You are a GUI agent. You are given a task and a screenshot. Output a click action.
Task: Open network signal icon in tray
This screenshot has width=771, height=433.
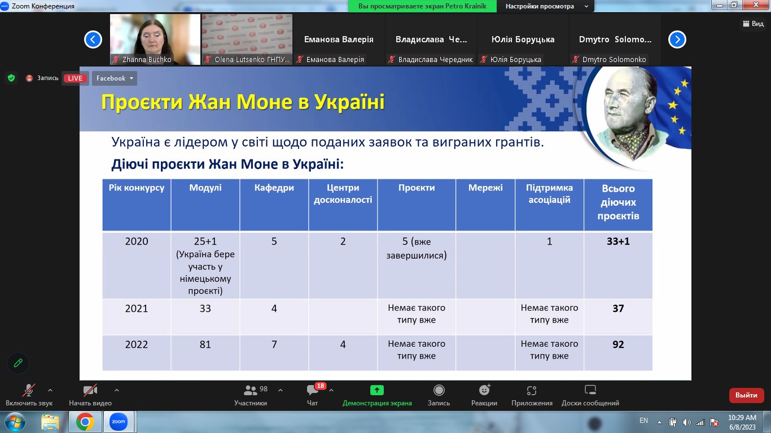click(x=700, y=422)
